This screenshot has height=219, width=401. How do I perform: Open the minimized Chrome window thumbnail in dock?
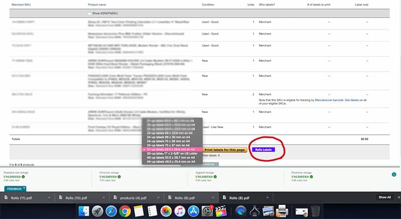[x=302, y=212]
